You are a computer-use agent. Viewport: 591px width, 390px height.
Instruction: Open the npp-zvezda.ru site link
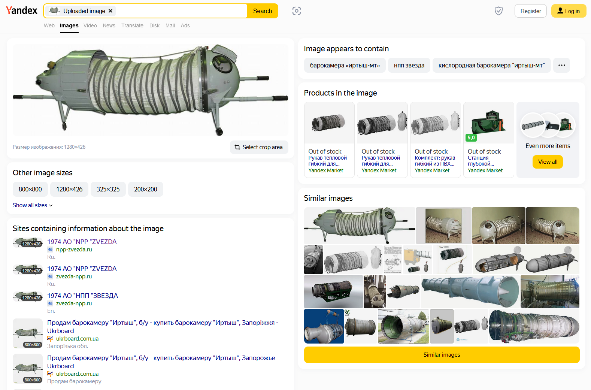(74, 250)
